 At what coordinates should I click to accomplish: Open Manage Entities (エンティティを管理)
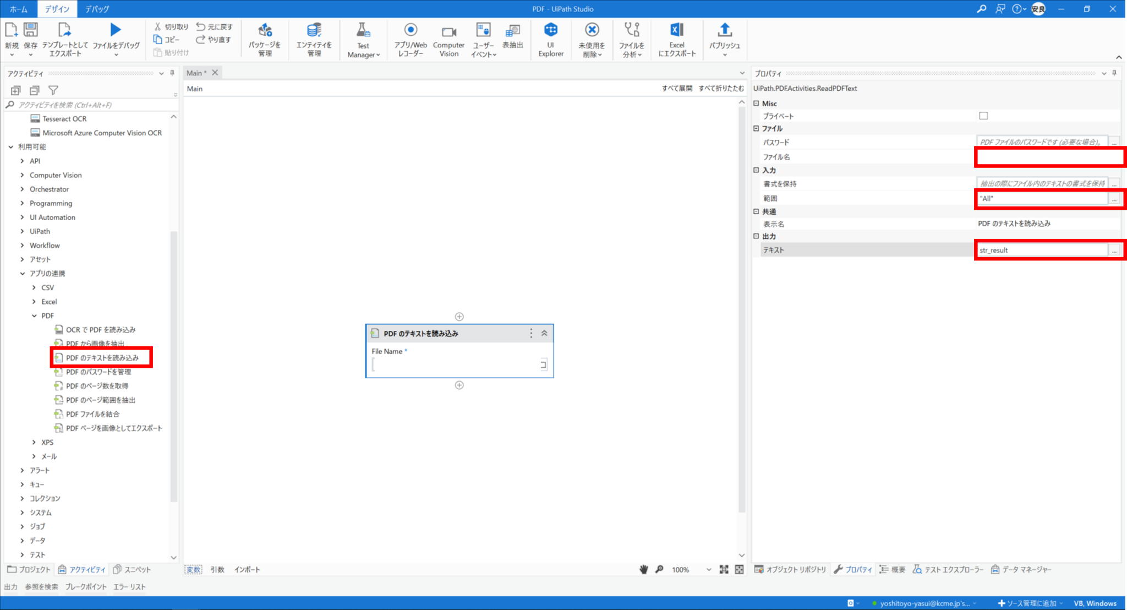314,39
